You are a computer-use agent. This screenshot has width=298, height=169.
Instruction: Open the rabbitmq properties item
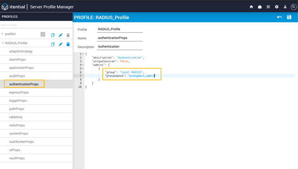36,117
